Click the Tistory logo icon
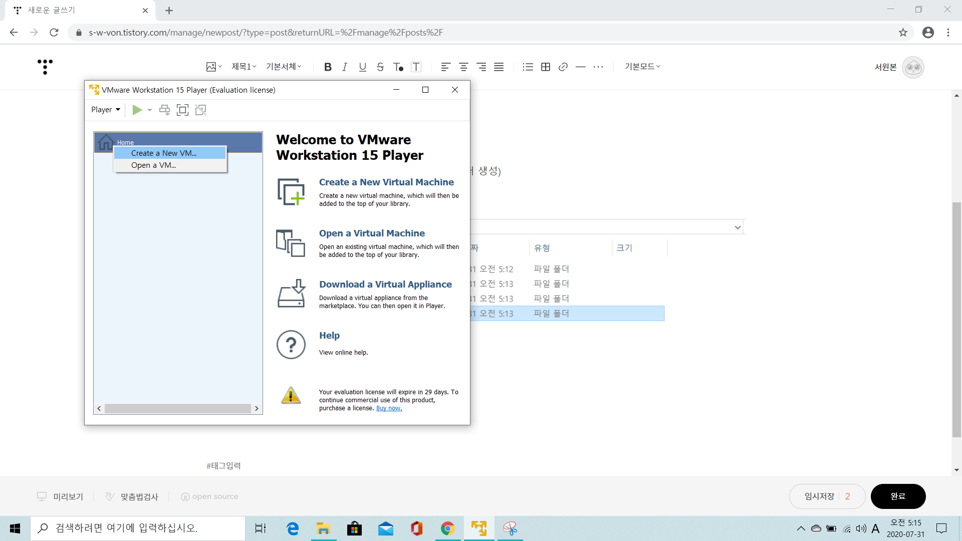The height and width of the screenshot is (541, 962). pyautogui.click(x=45, y=67)
